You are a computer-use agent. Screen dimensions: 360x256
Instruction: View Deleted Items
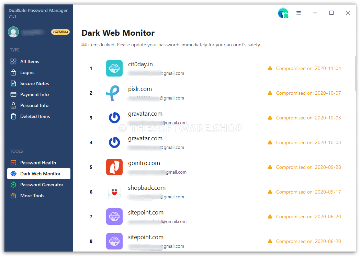pos(38,117)
